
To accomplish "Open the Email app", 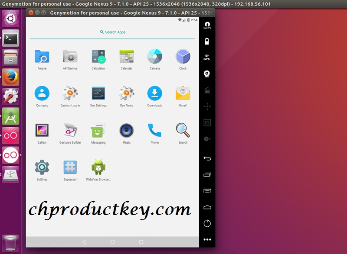I will 183,93.
